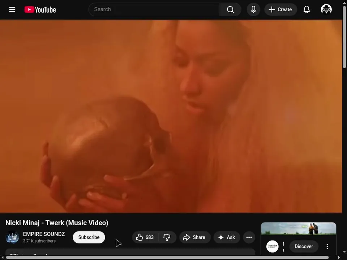Open more actions three-dot menu
Viewport: 347px width, 260px height.
pos(249,237)
